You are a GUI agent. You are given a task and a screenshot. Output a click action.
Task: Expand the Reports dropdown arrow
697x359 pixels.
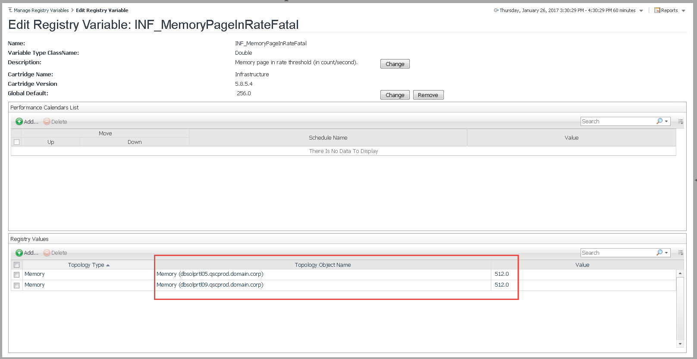(683, 11)
